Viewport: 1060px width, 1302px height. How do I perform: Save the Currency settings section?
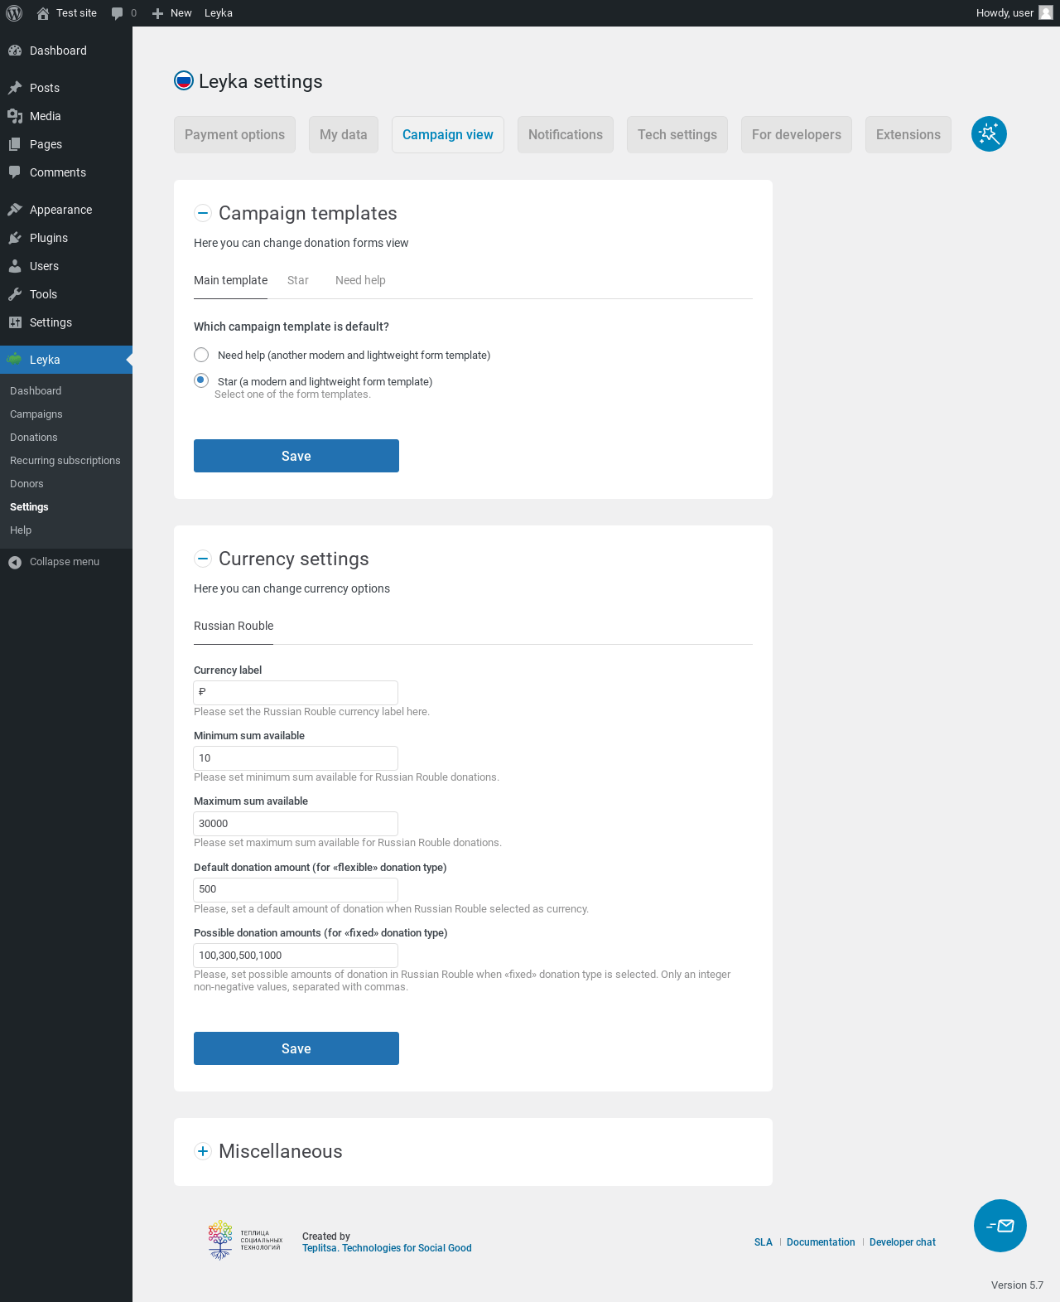296,1048
